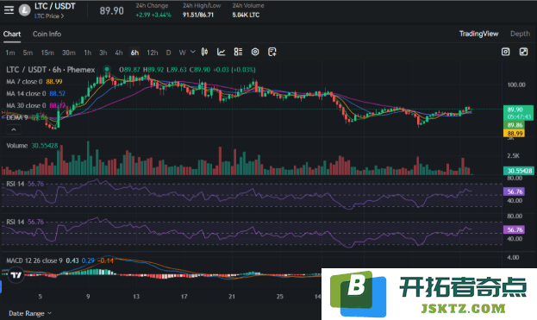Image resolution: width=537 pixels, height=320 pixels.
Task: Click the 24h Volume value 5.04K LTC
Action: point(246,15)
